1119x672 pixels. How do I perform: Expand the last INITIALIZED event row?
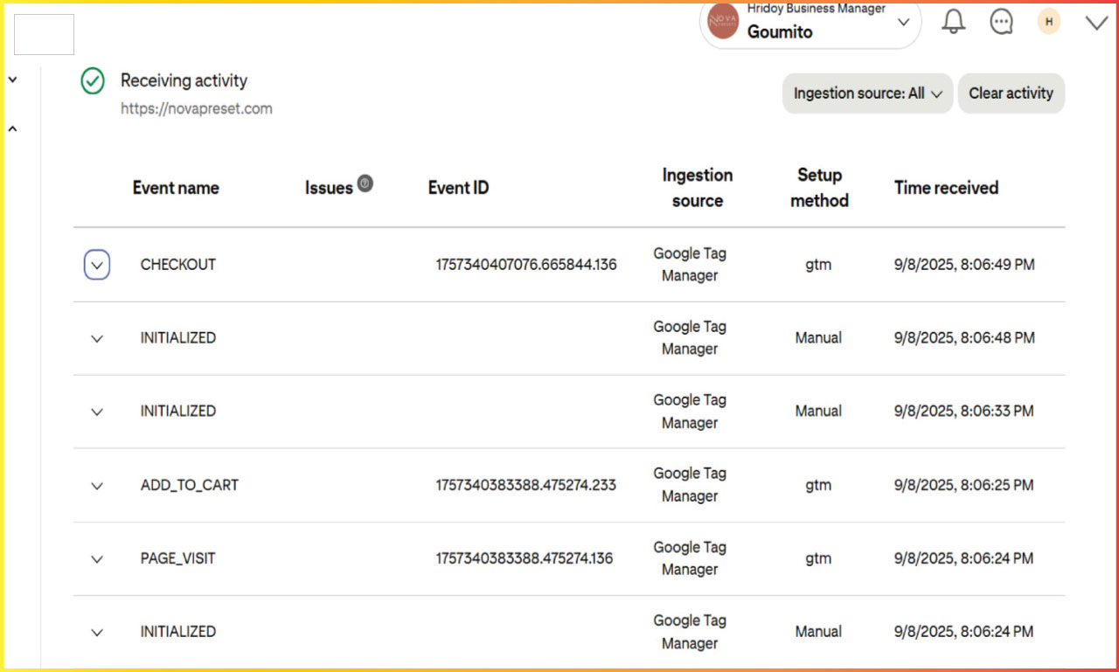pyautogui.click(x=96, y=632)
